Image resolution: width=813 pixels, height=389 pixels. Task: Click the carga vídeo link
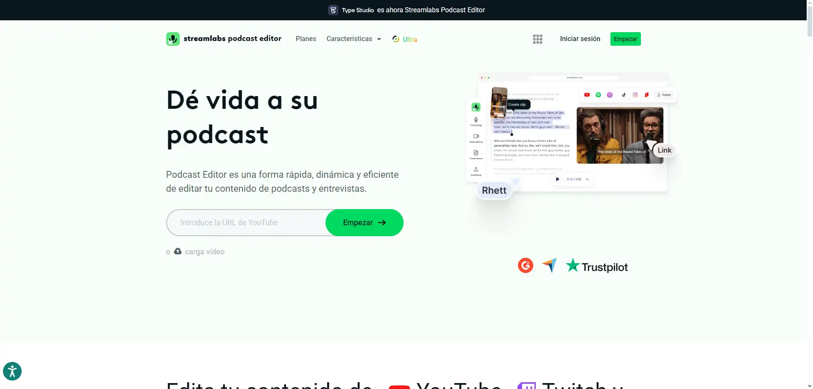205,252
